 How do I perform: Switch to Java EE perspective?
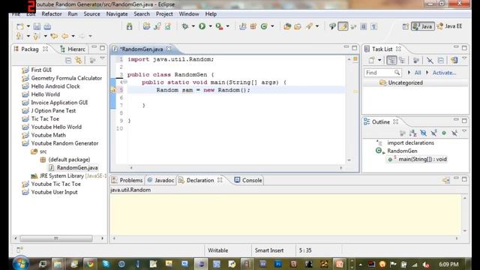449,26
